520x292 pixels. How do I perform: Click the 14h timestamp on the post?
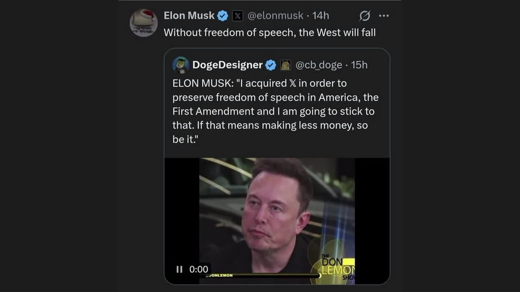pyautogui.click(x=321, y=16)
